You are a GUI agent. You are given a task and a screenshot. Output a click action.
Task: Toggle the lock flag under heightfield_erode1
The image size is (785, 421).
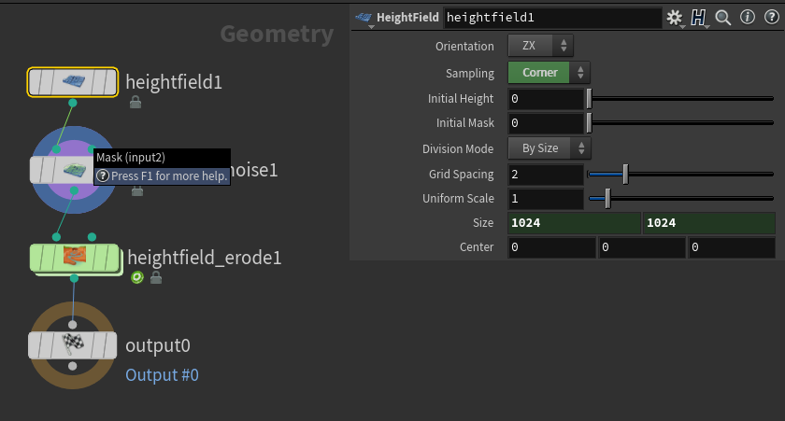(x=156, y=277)
